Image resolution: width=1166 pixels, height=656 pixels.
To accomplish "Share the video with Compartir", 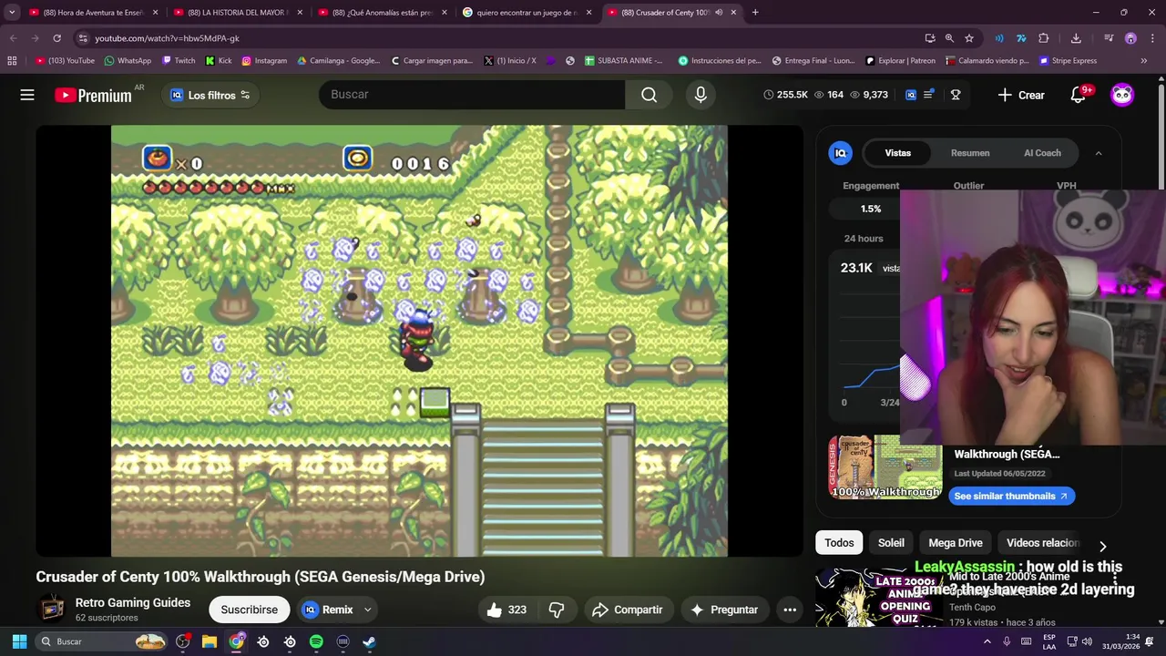I will tap(627, 610).
